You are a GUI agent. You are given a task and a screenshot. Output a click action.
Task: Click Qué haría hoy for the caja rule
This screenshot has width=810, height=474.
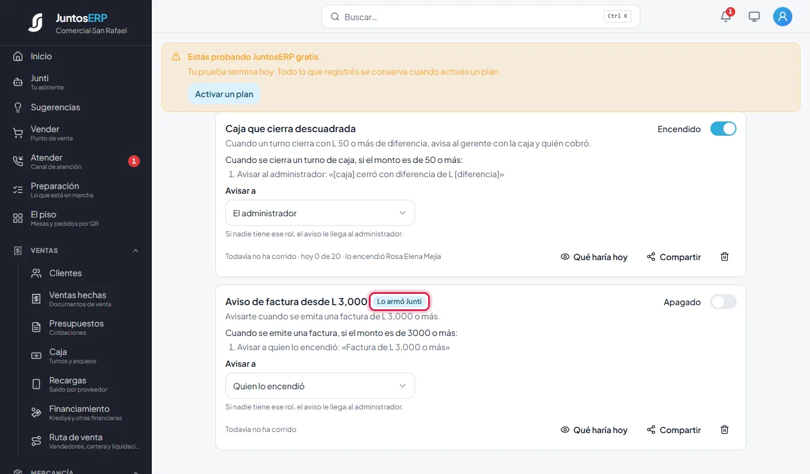coord(594,257)
